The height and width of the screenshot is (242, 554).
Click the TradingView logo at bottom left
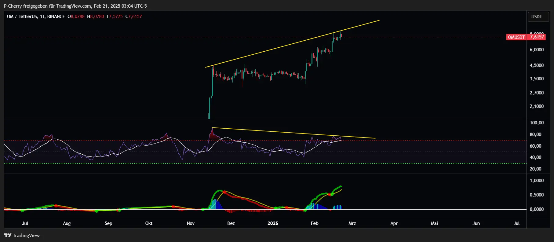22,235
